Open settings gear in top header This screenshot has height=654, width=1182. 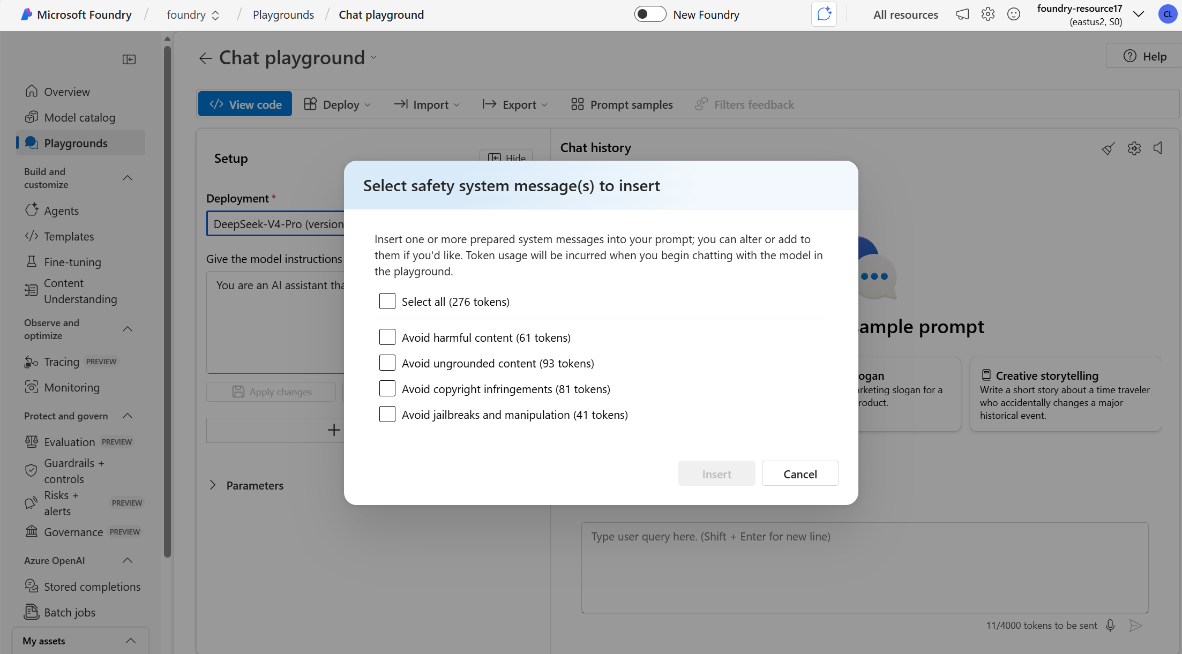point(988,14)
